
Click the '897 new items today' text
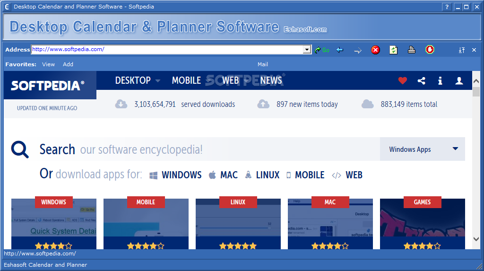click(x=307, y=104)
